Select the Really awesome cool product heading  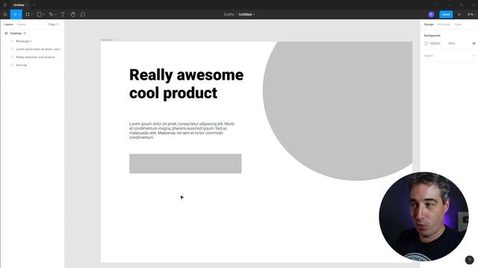pyautogui.click(x=186, y=84)
